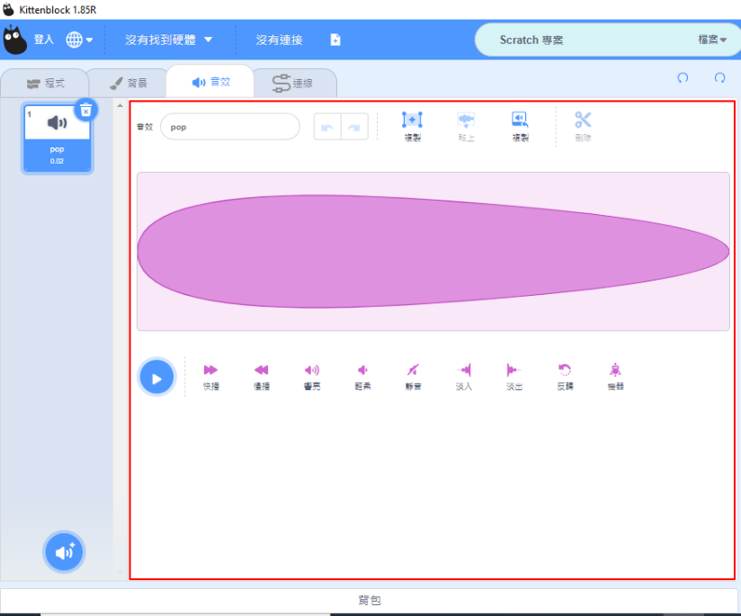
Task: Delete the pop sound with trash icon
Action: 86,110
